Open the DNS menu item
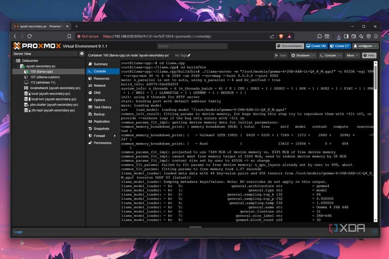The image size is (389, 259). 103,92
